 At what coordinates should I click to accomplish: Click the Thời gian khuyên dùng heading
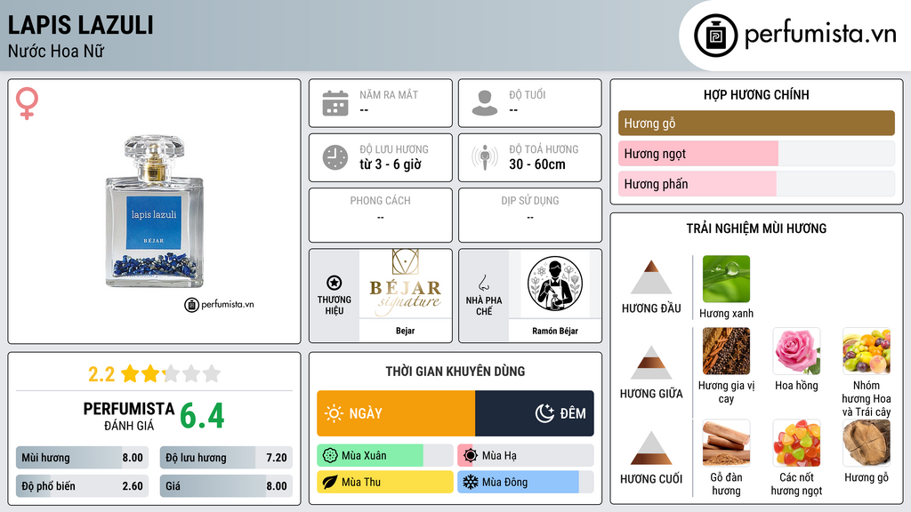455,371
